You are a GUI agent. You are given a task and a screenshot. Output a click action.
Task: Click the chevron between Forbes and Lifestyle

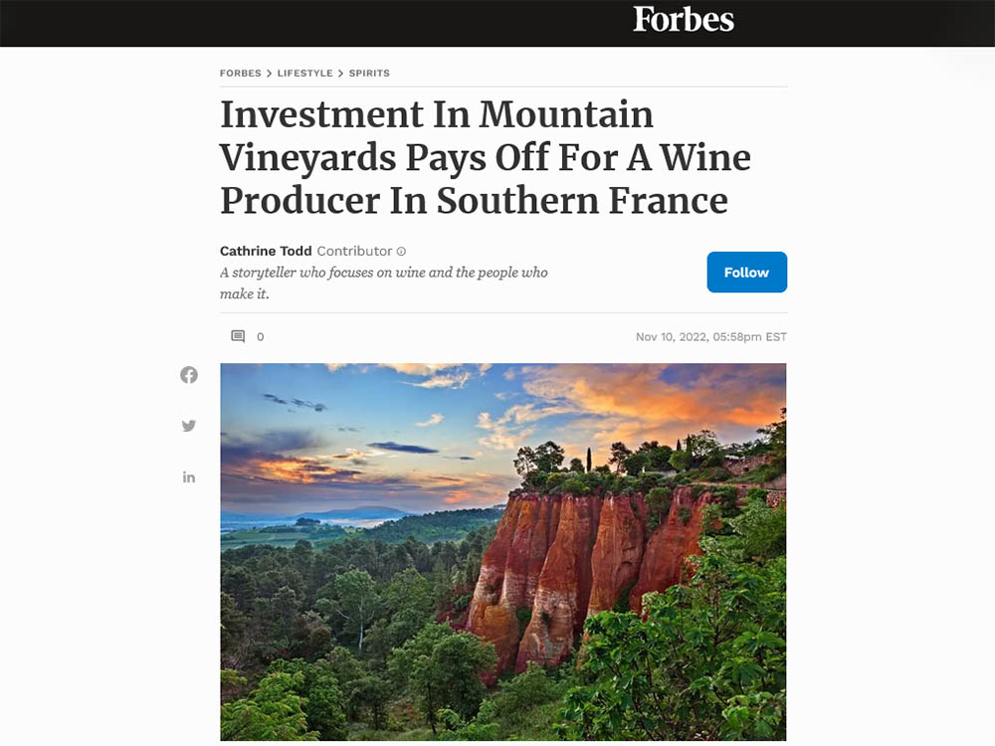tap(269, 74)
